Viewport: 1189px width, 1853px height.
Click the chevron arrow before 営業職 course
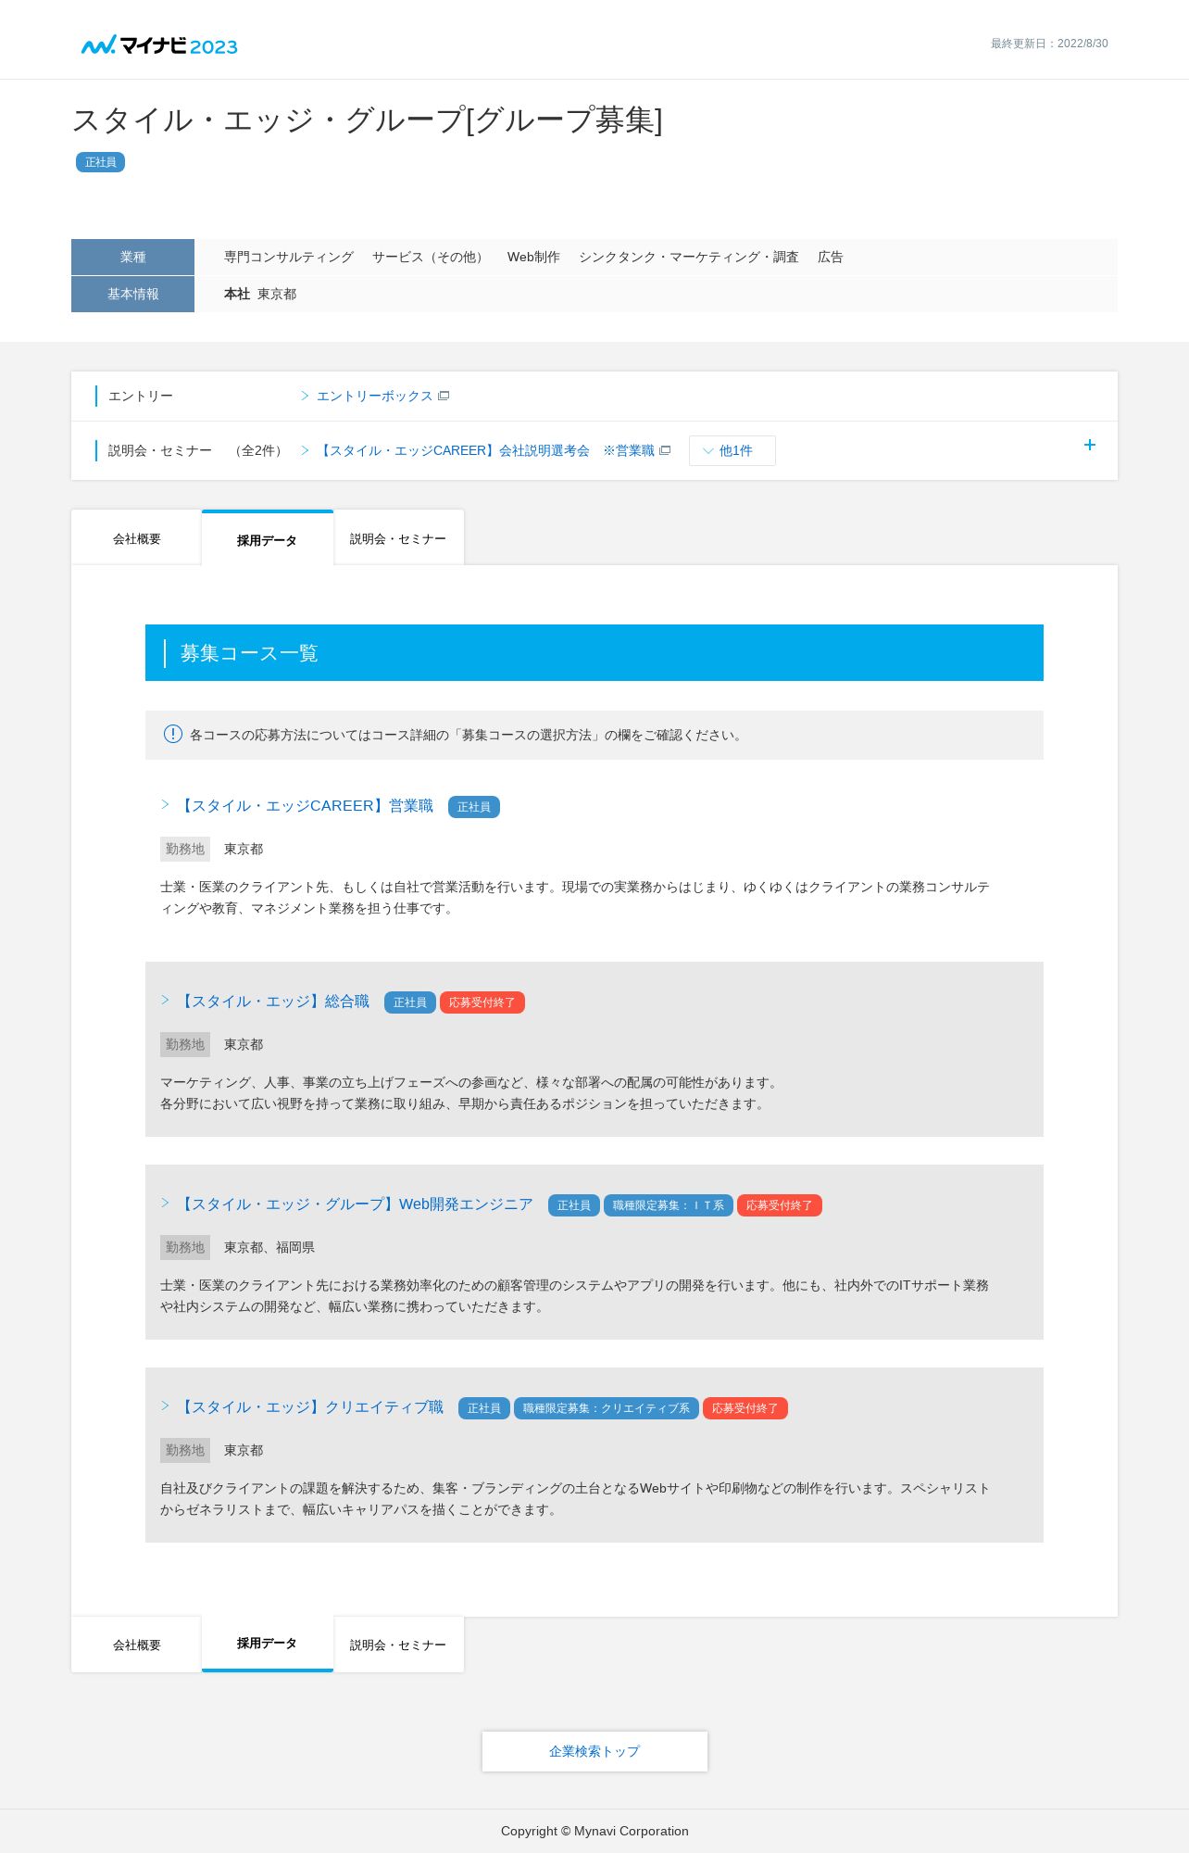pos(165,804)
